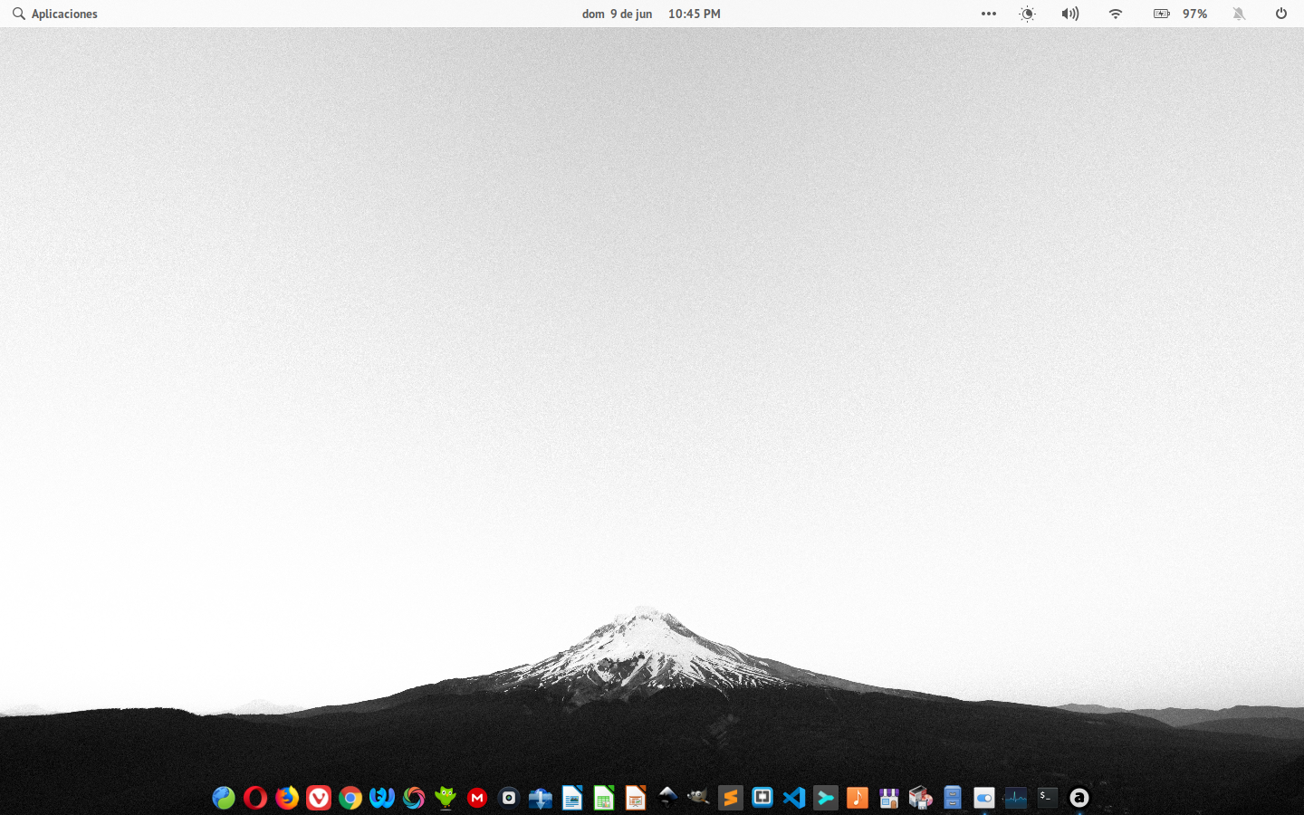The height and width of the screenshot is (815, 1304).
Task: Click the Wi-Fi indicator in the top bar
Action: point(1115,14)
